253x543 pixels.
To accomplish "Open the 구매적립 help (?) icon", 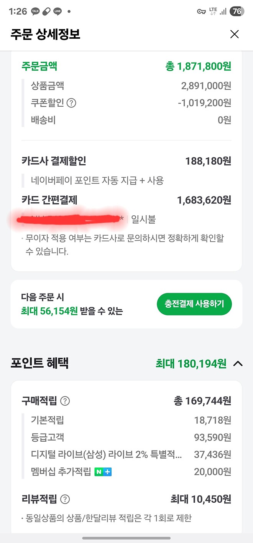I will tap(65, 401).
